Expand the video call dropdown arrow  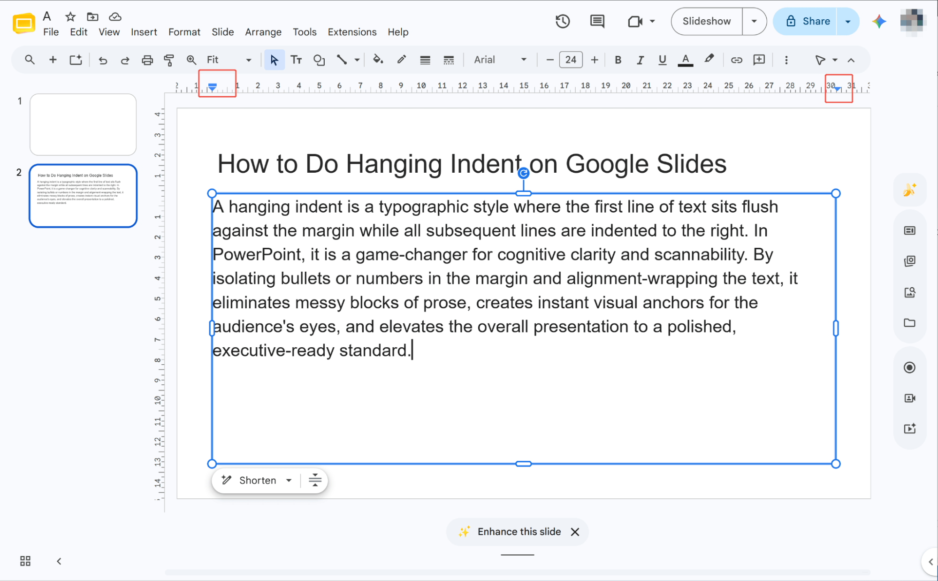click(x=652, y=21)
